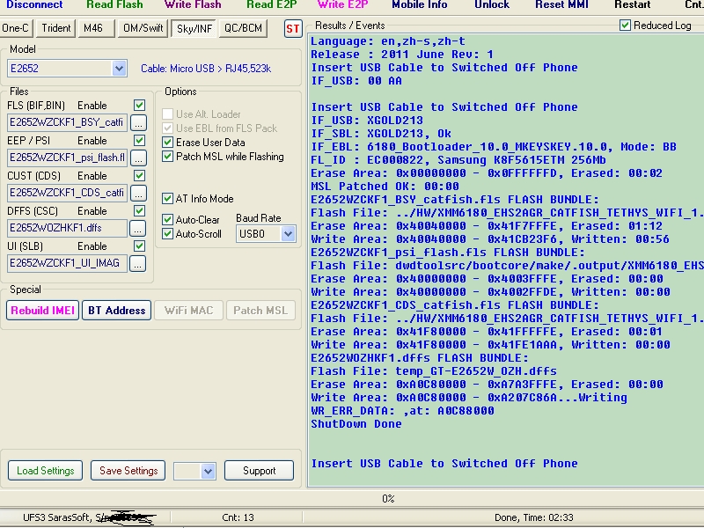The width and height of the screenshot is (704, 528).
Task: Click Read Flash
Action: (114, 5)
